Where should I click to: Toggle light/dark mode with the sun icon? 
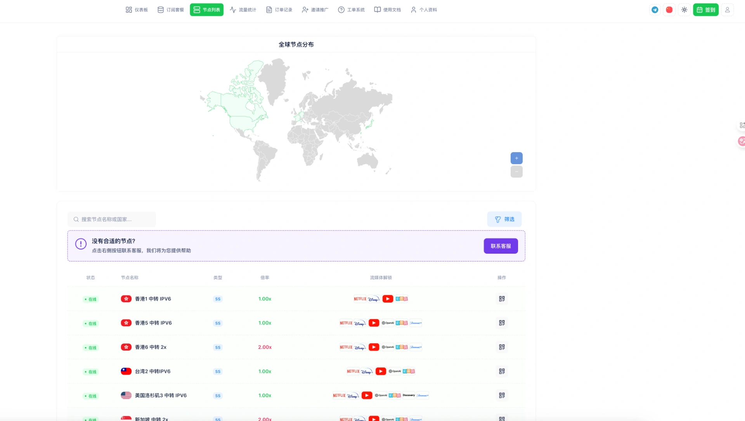tap(684, 10)
